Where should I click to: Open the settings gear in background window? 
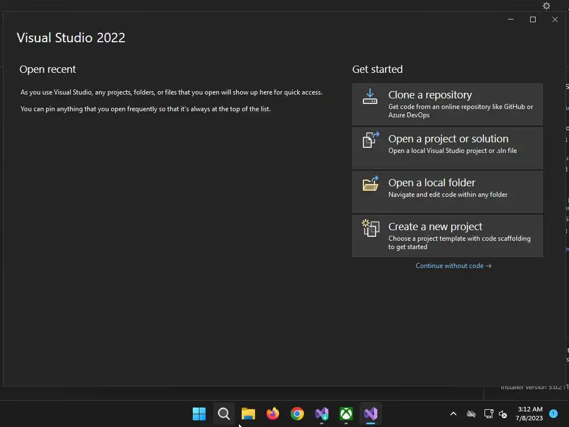[546, 6]
